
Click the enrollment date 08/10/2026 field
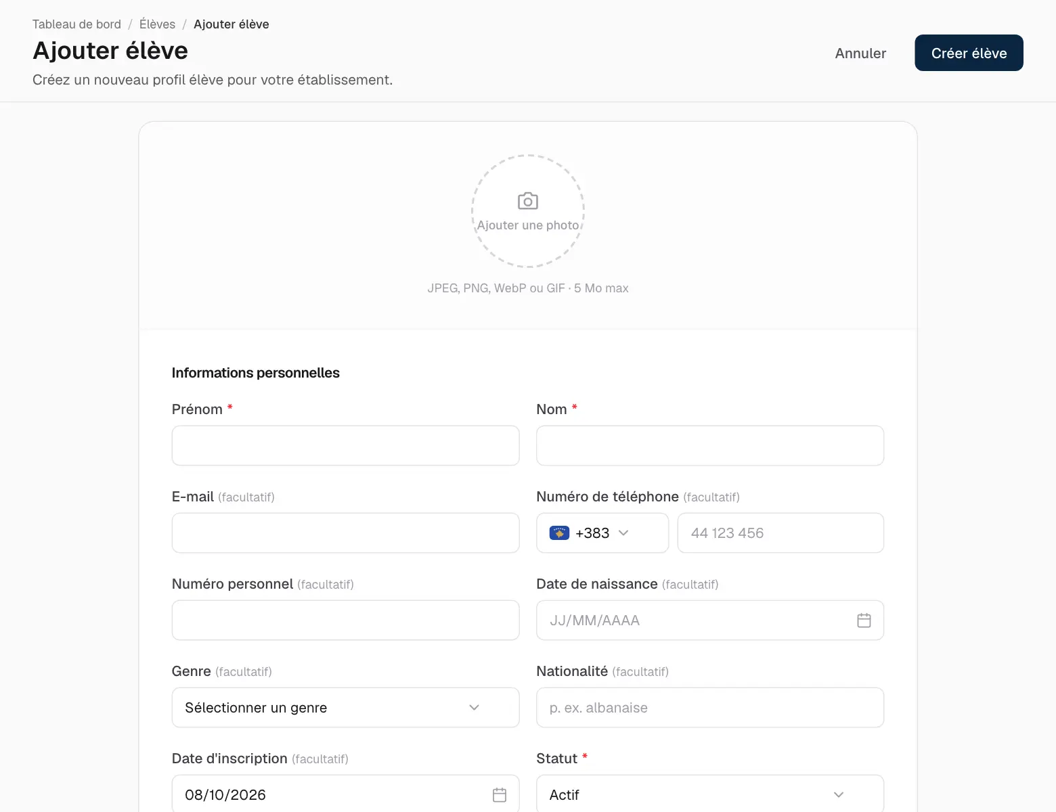click(345, 794)
